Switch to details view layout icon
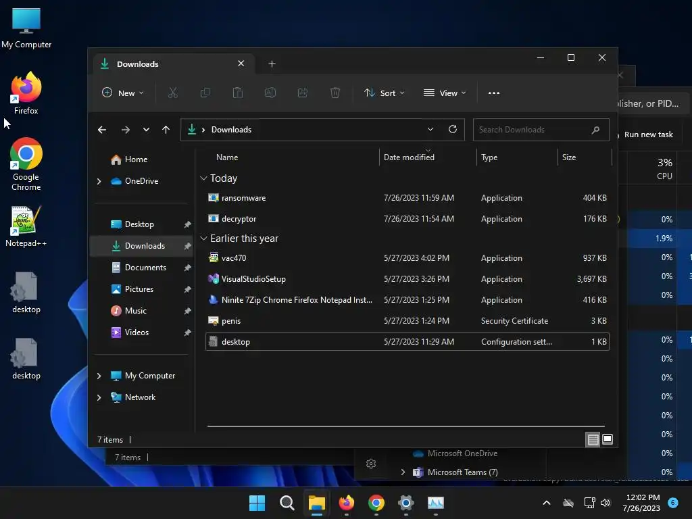 (593, 439)
